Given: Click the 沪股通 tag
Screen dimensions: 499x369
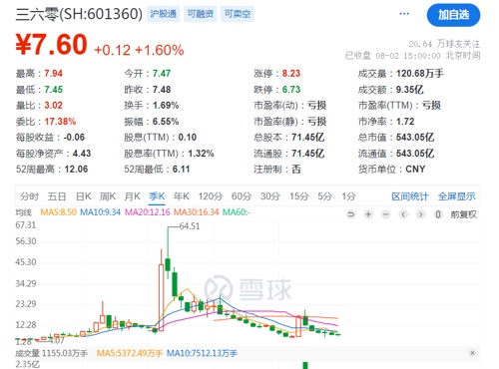Looking at the screenshot, I should pyautogui.click(x=163, y=14).
